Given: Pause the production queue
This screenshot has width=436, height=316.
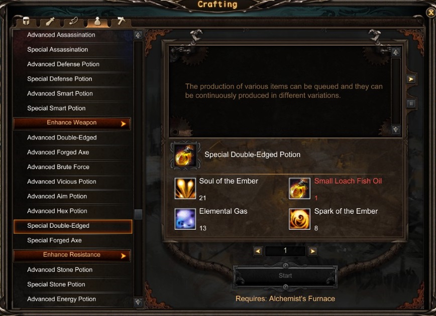Looking at the screenshot, I should 411,103.
